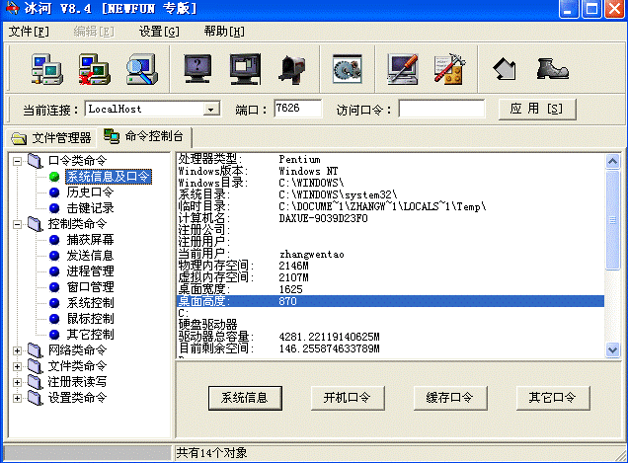Screen dimensions: 628x463
Task: Click blue dot icon next to 历史口令
Action: pos(54,193)
